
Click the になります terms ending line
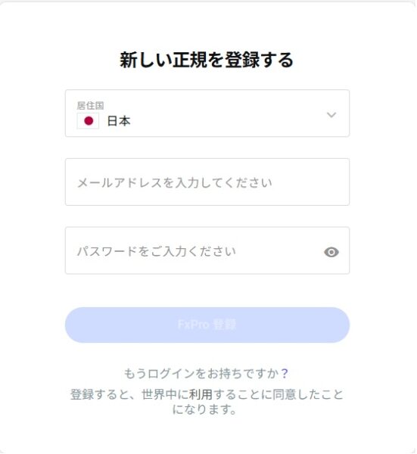204,409
